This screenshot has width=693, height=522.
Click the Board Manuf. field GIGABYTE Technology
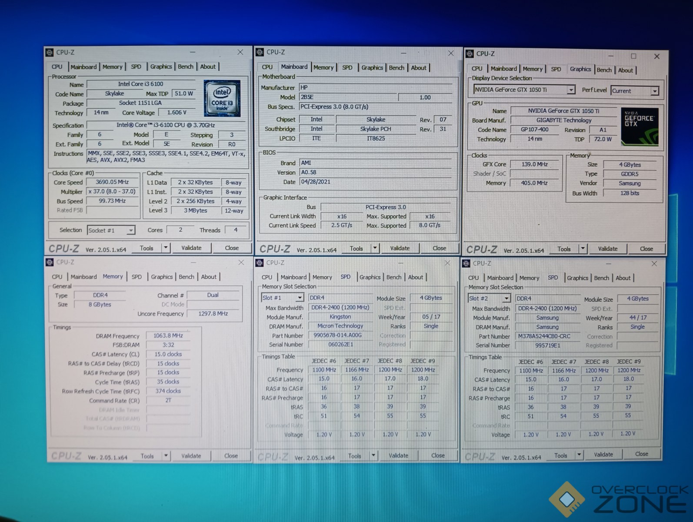coord(564,120)
